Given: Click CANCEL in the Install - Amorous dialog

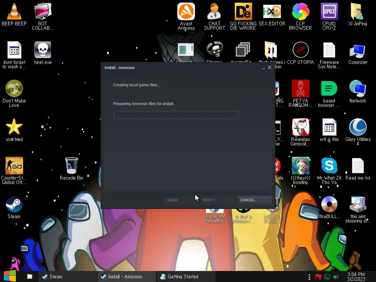Looking at the screenshot, I should coord(255,200).
